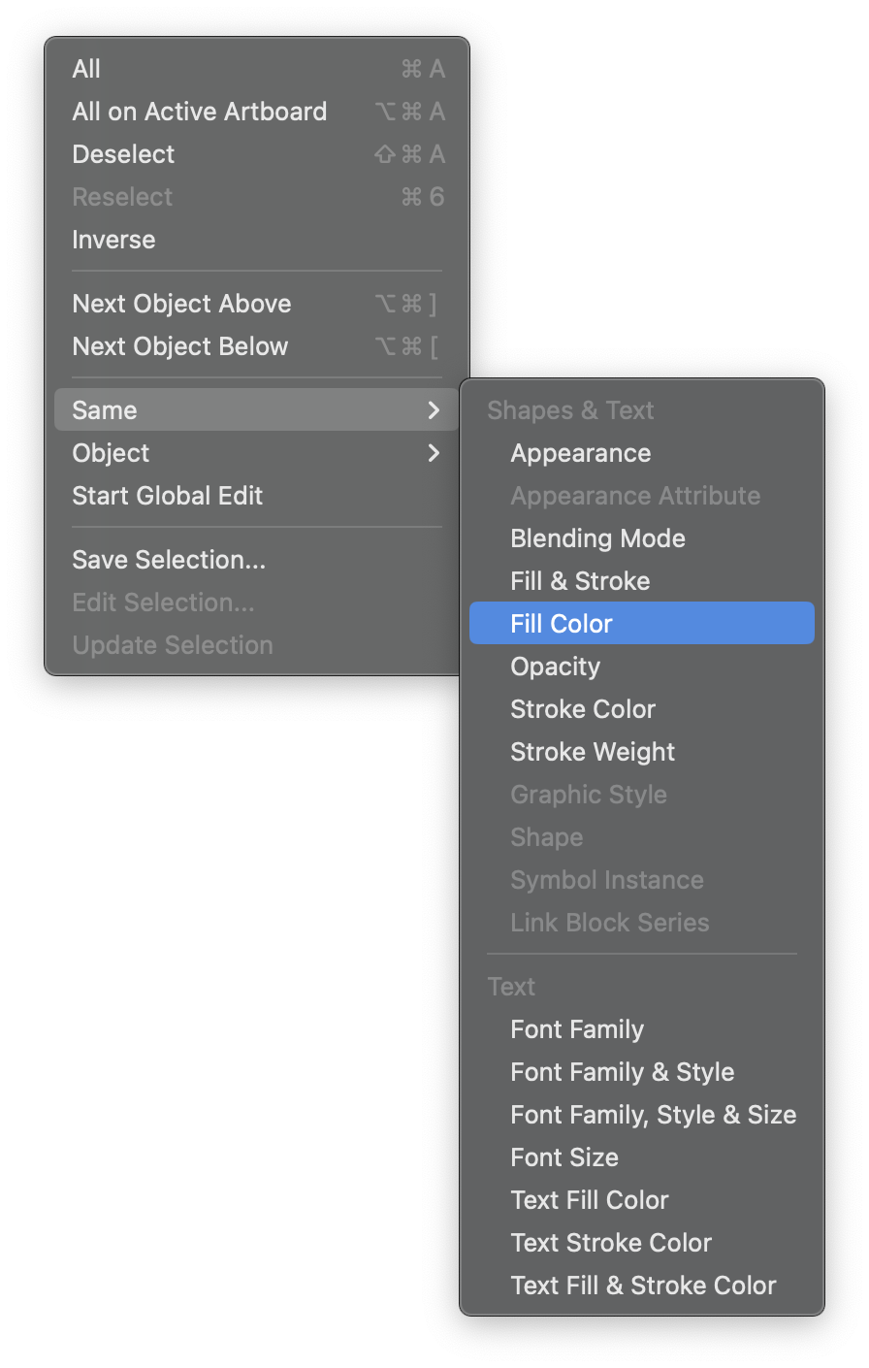869x1368 pixels.
Task: Choose same Stroke Color
Action: [x=583, y=709]
